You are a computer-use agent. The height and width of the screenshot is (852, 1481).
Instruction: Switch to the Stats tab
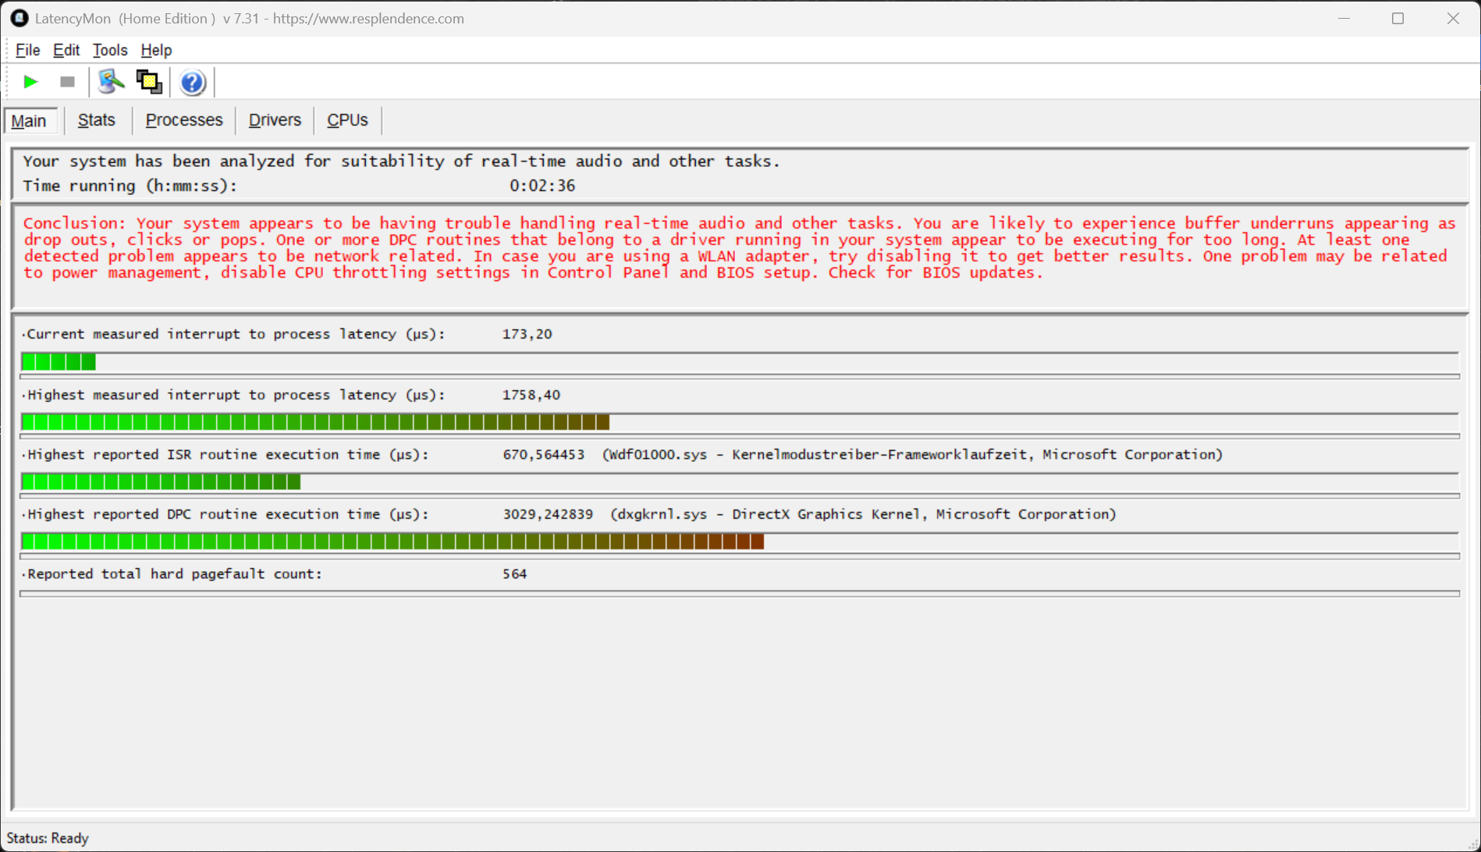pos(97,120)
